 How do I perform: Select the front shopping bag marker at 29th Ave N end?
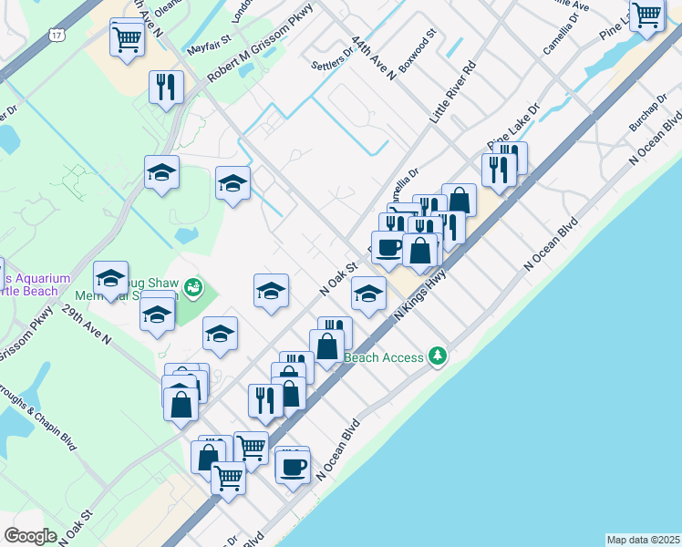coord(181,408)
